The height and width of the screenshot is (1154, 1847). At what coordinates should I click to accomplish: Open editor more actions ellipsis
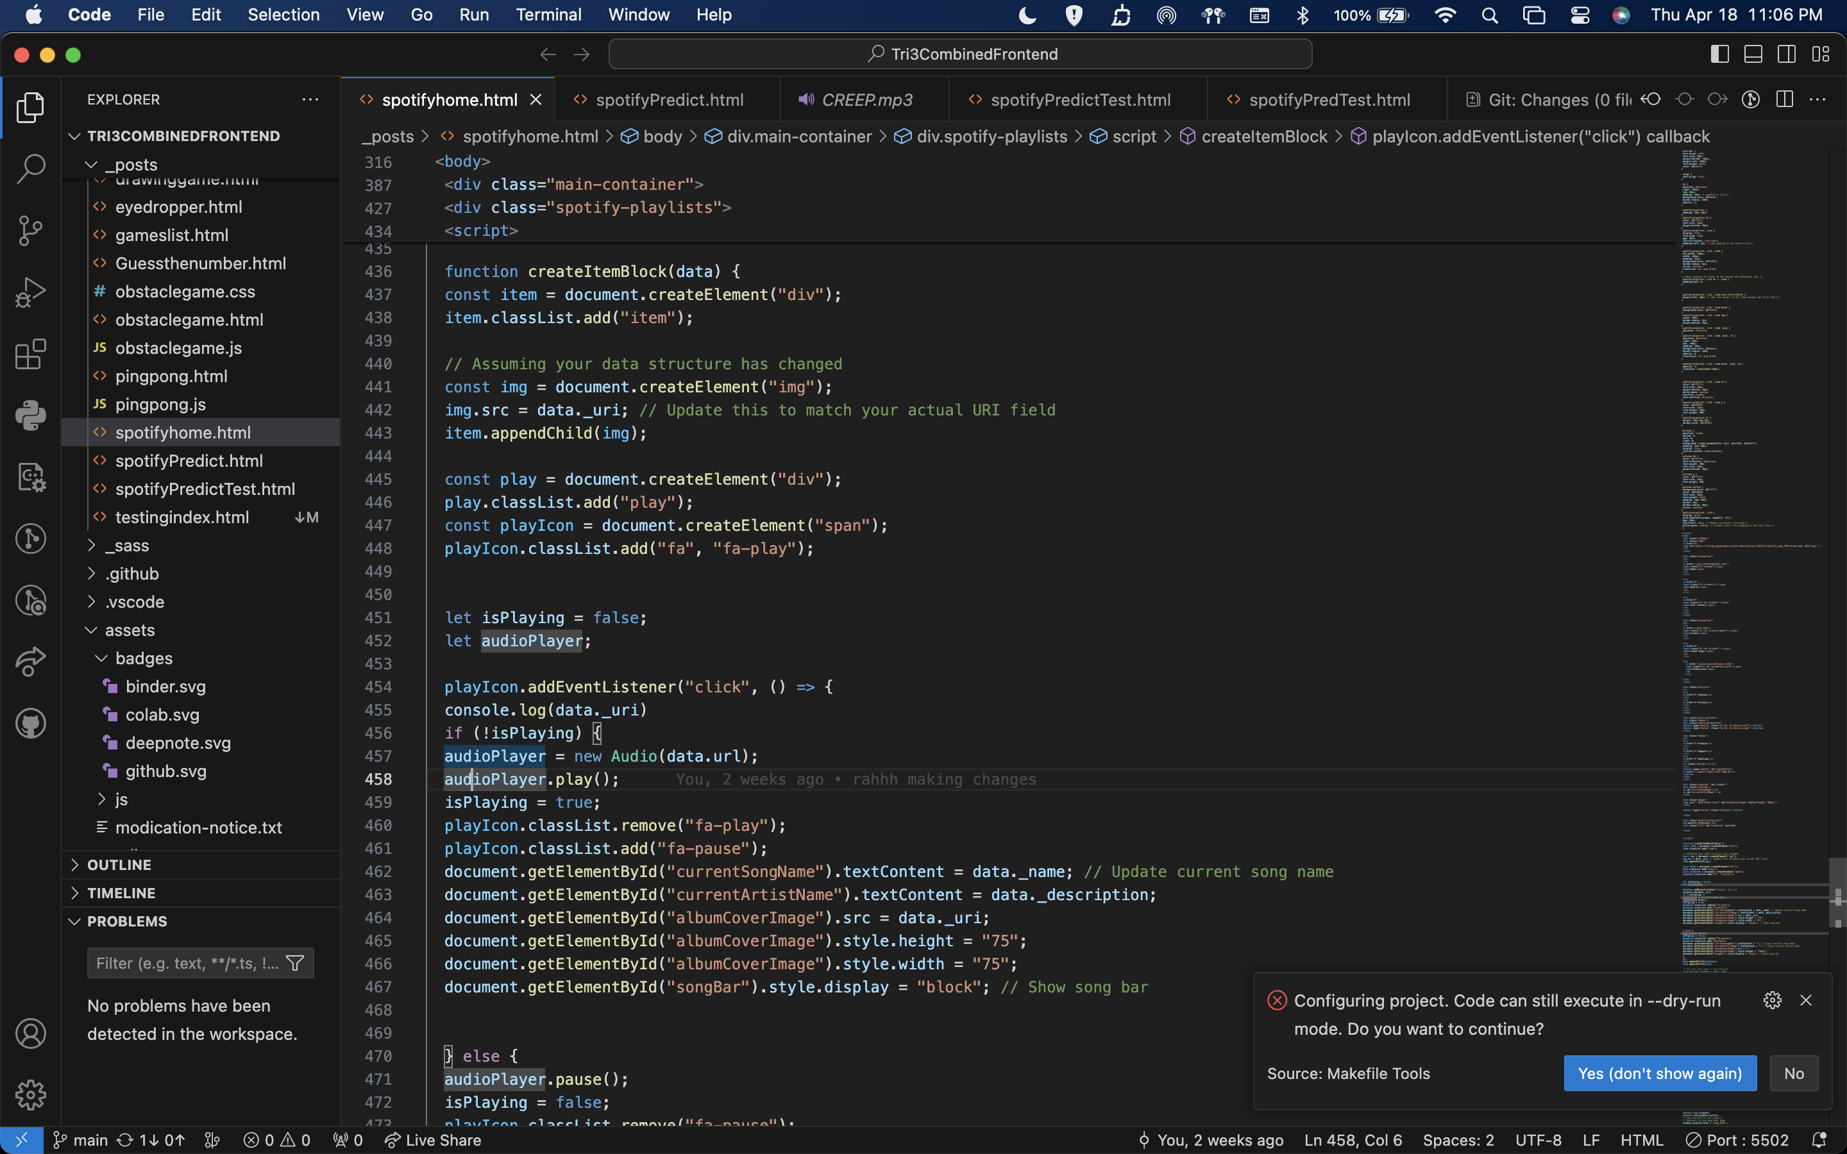(x=1818, y=99)
